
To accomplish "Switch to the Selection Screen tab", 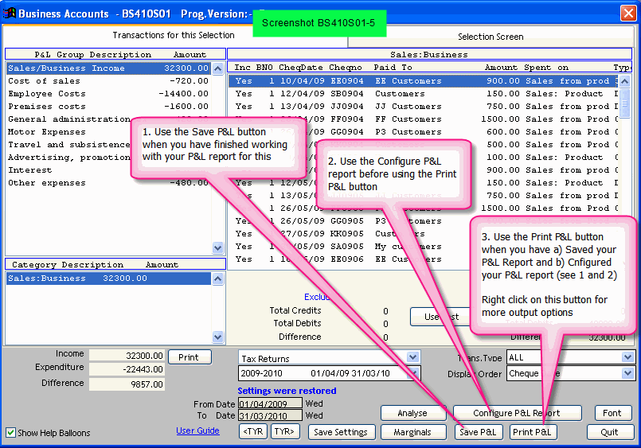I will 479,37.
